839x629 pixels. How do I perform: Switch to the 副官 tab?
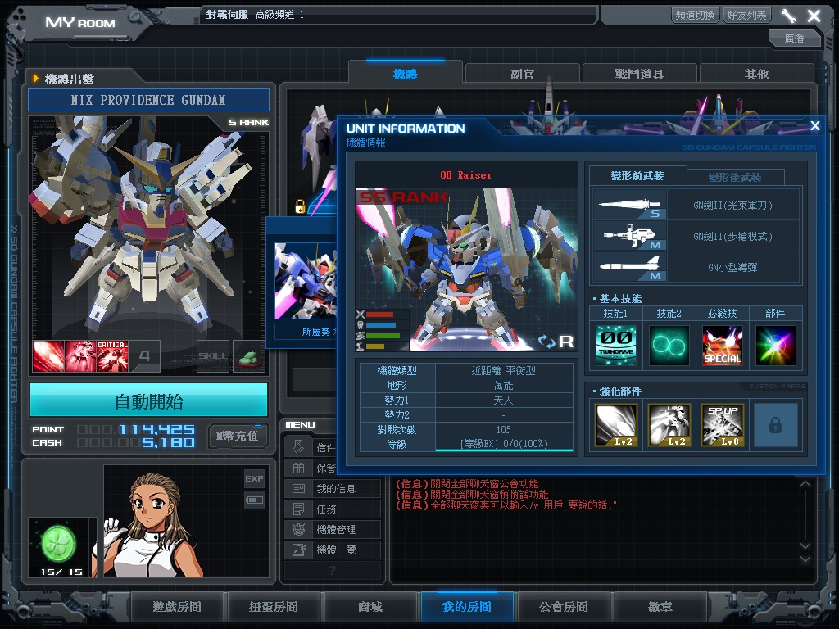coord(522,75)
